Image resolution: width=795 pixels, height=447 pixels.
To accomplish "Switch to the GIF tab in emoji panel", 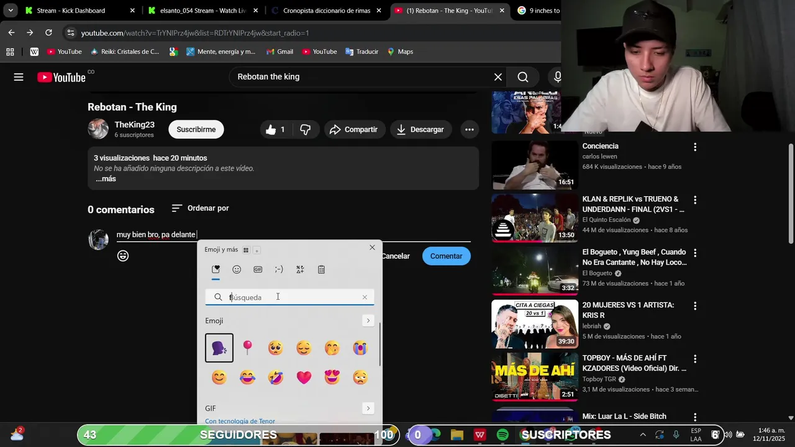I will tap(258, 269).
